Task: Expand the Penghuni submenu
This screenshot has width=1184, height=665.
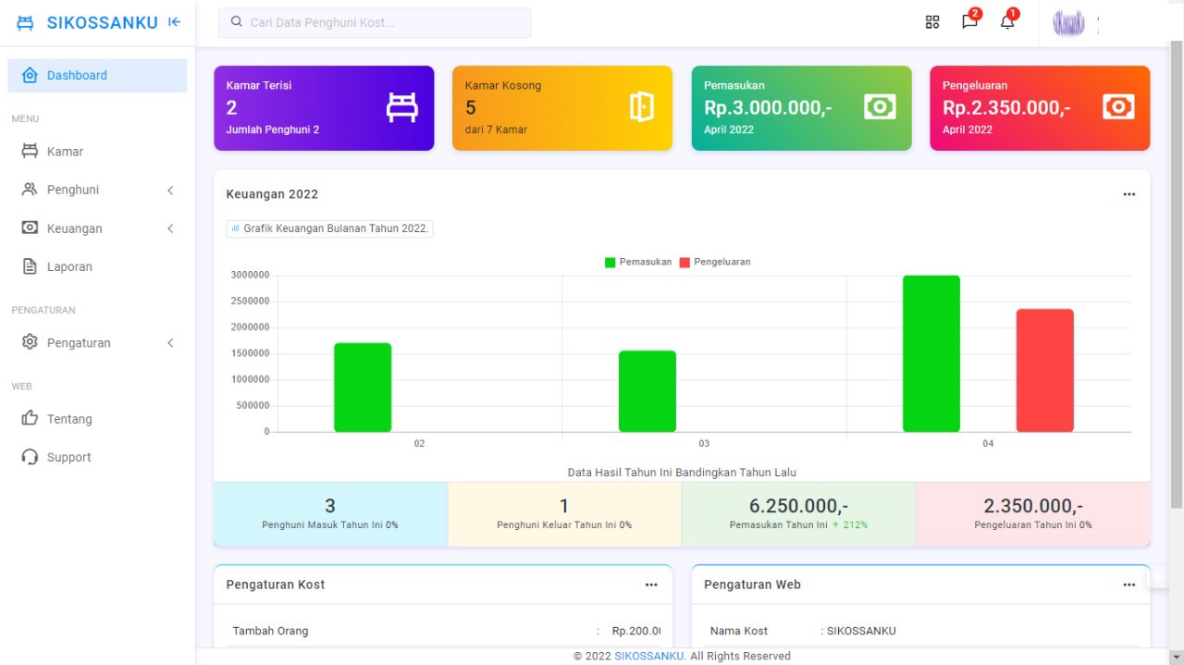Action: [169, 190]
